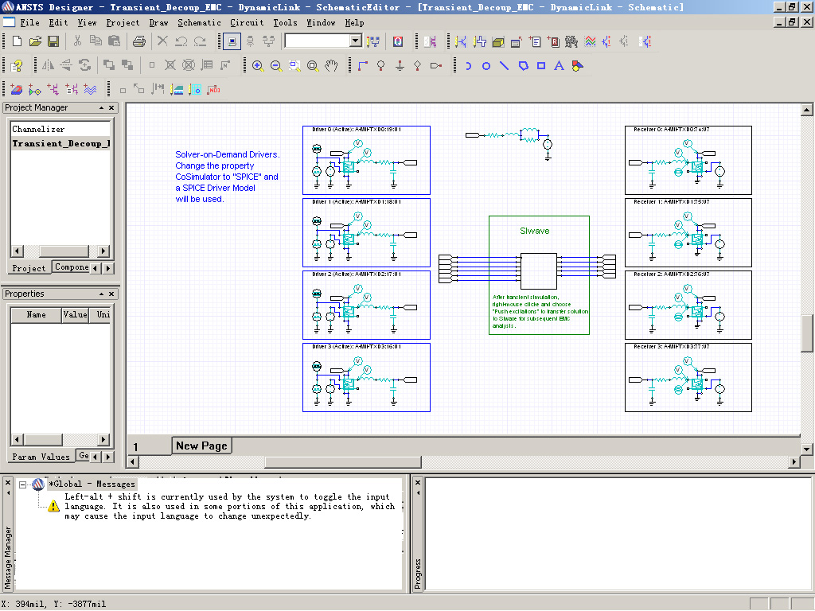Click the blue waves add icon

pos(90,89)
